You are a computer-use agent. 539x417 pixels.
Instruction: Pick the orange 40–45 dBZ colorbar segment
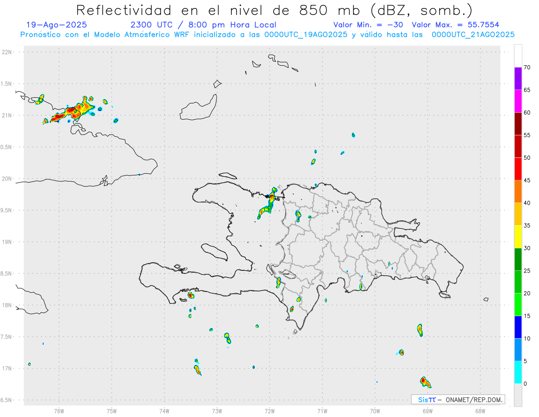coord(518,192)
